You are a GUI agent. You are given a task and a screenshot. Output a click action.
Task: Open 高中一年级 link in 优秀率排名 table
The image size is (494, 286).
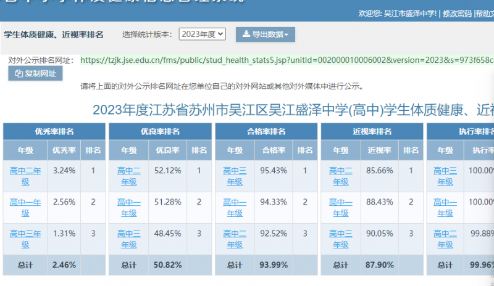point(25,207)
